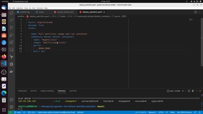Synchronize changes in status bar
203x114 pixels.
[x=24, y=112]
